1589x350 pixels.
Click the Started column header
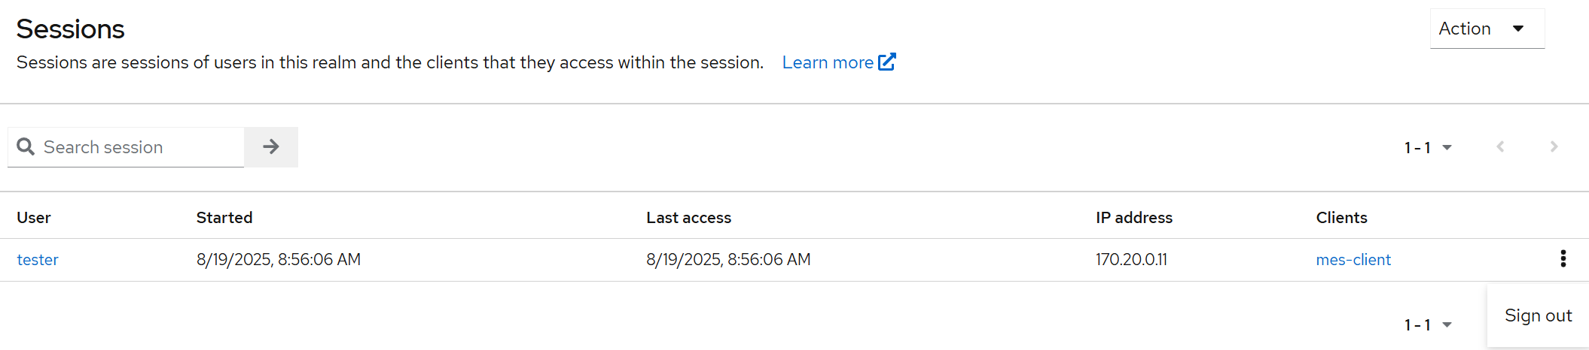click(224, 218)
